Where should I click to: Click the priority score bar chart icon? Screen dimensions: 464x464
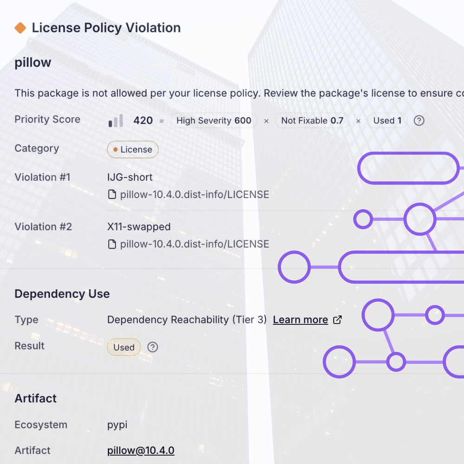tap(116, 121)
